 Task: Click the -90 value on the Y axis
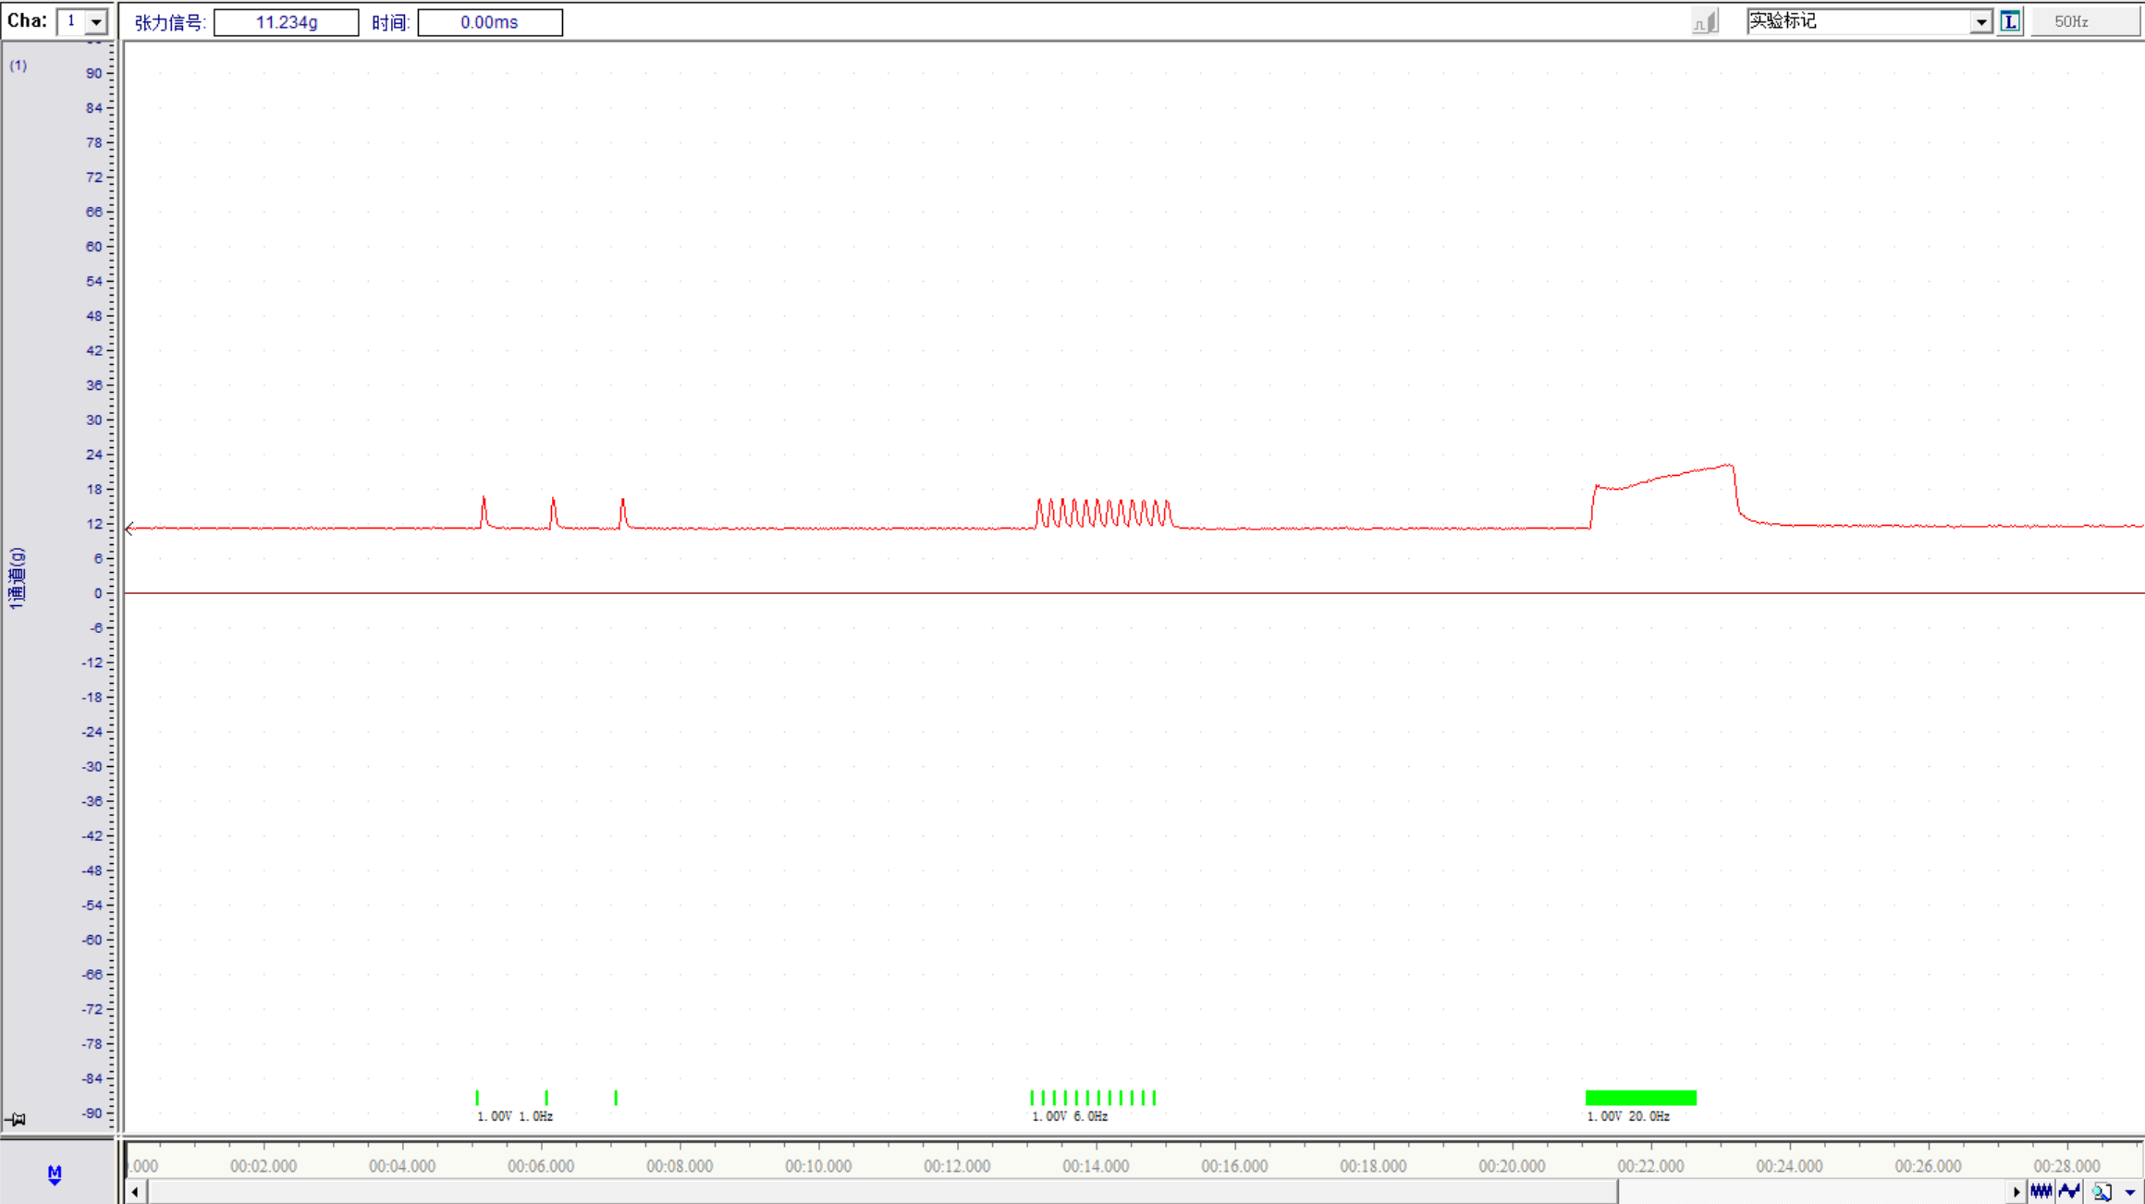pos(92,1113)
